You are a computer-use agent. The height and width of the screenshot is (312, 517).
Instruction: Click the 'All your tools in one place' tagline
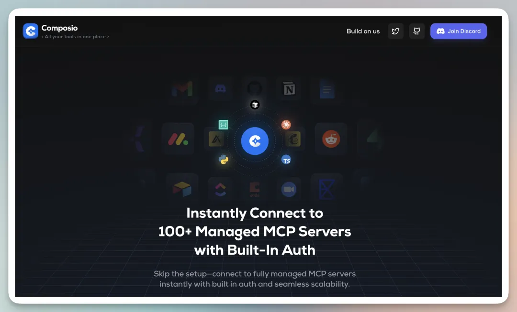[75, 36]
